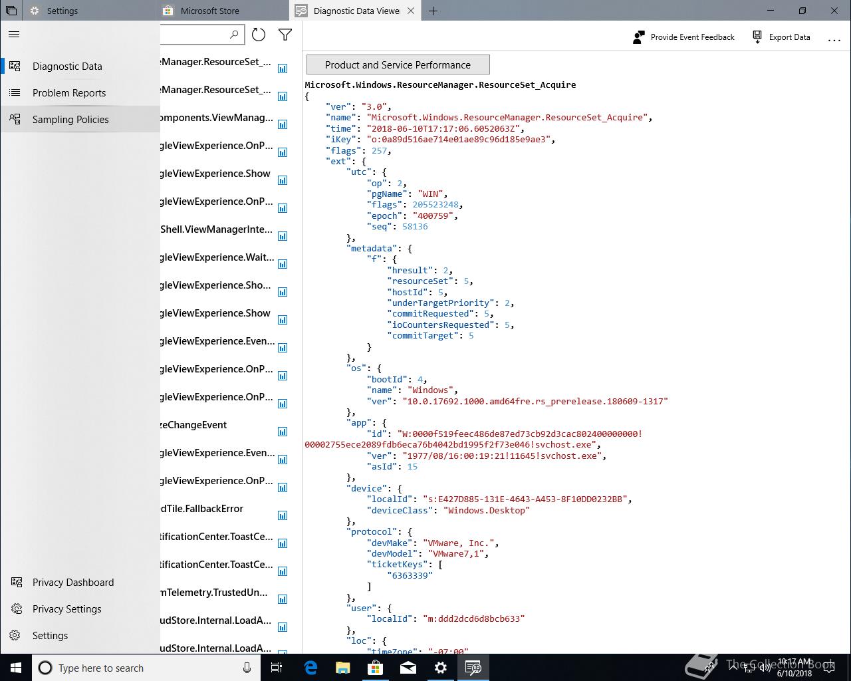Click the "deviceClass" JSON line
The image size is (851, 681).
[448, 510]
